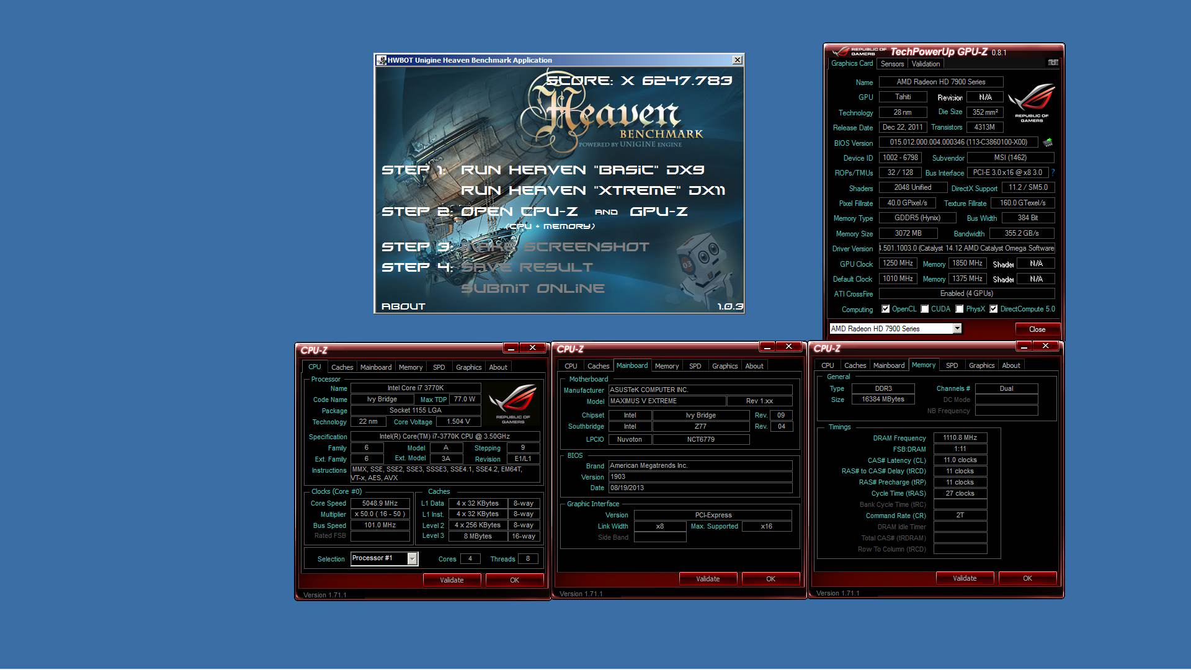Click the Close button in GPU-Z
This screenshot has width=1191, height=670.
[1037, 329]
